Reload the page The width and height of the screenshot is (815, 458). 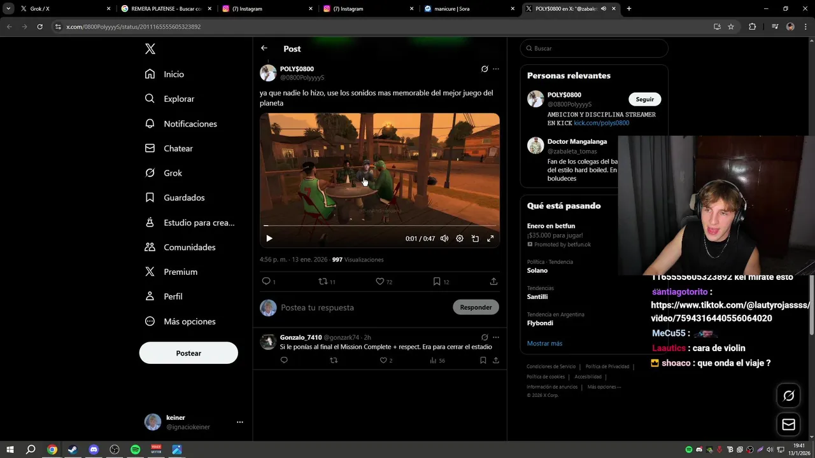[39, 27]
